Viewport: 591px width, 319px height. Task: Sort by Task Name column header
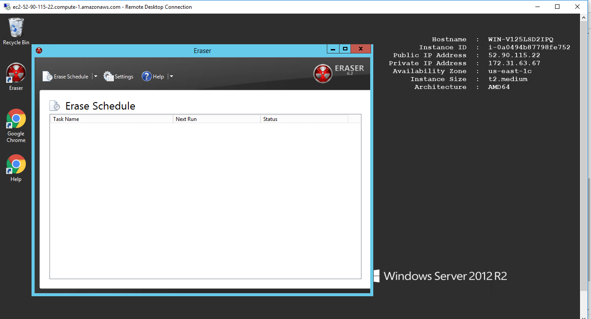pyautogui.click(x=111, y=119)
